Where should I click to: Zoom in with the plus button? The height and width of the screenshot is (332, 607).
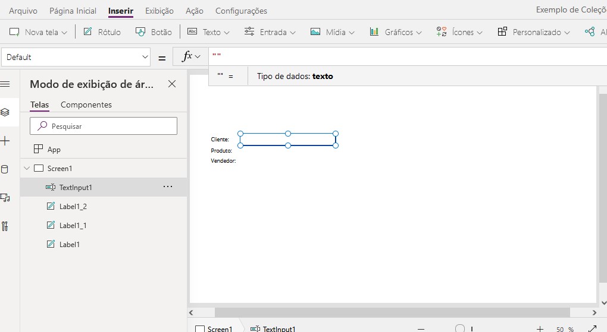[x=540, y=329]
